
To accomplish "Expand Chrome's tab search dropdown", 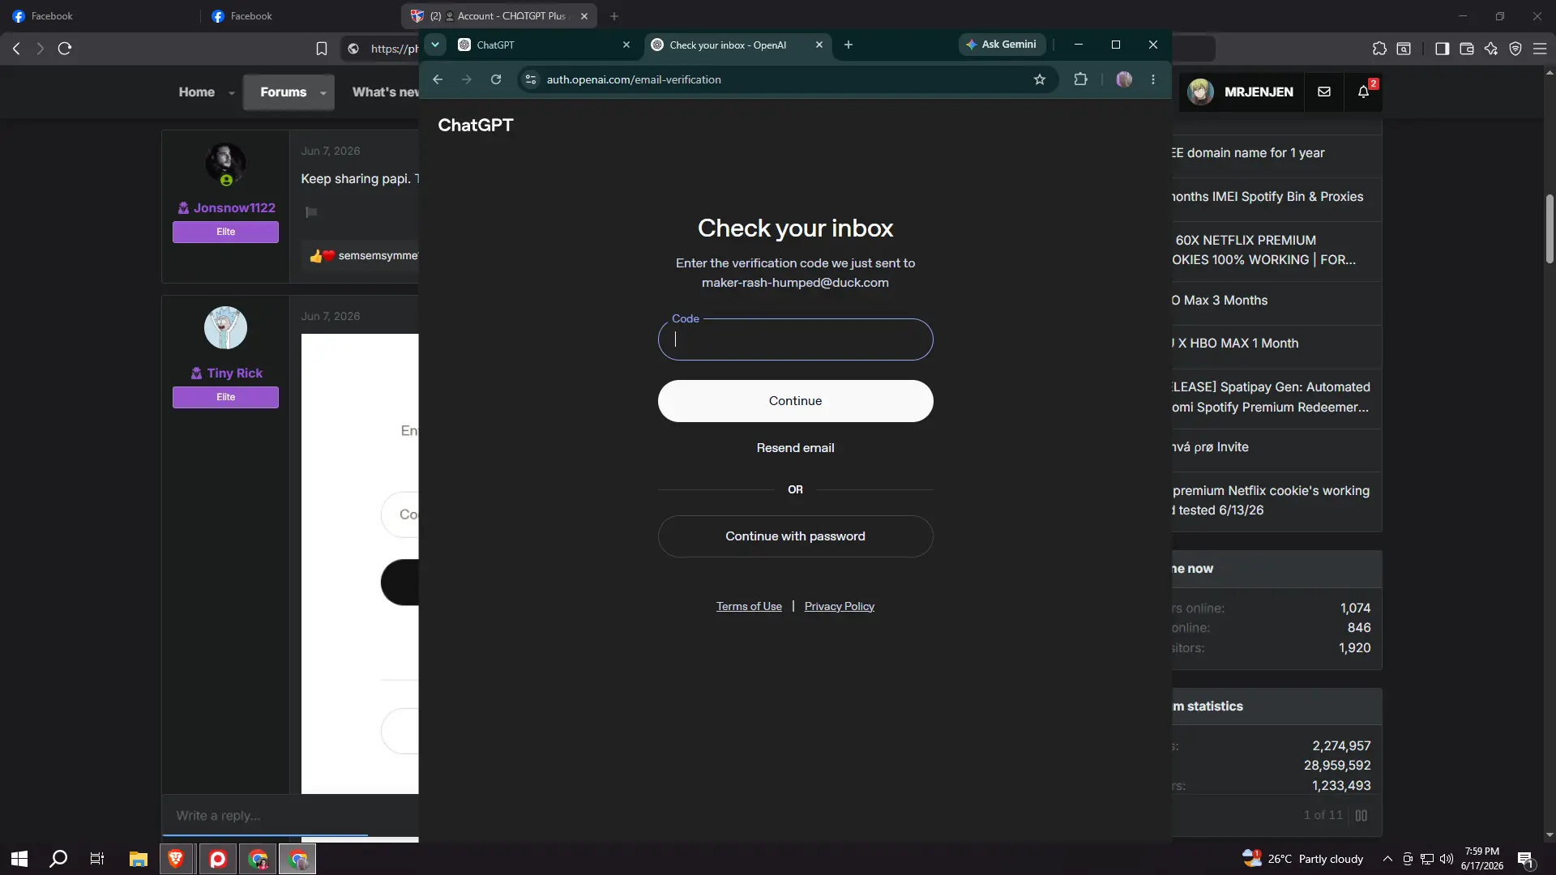I will (x=435, y=45).
